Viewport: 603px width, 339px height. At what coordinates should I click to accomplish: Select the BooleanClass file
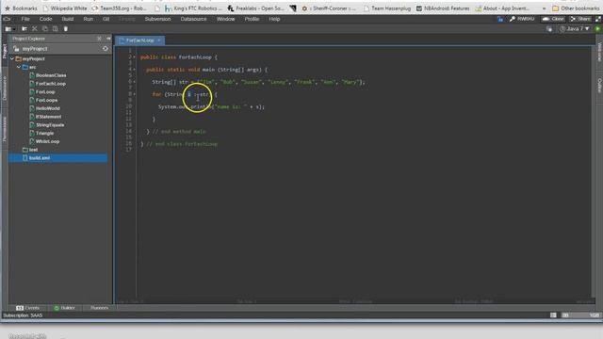[48, 75]
